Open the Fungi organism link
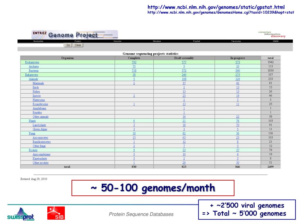This screenshot has height=224, width=299. [32, 134]
